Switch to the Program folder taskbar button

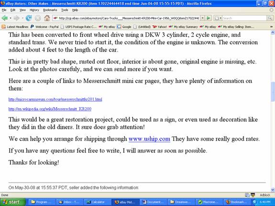[42, 202]
